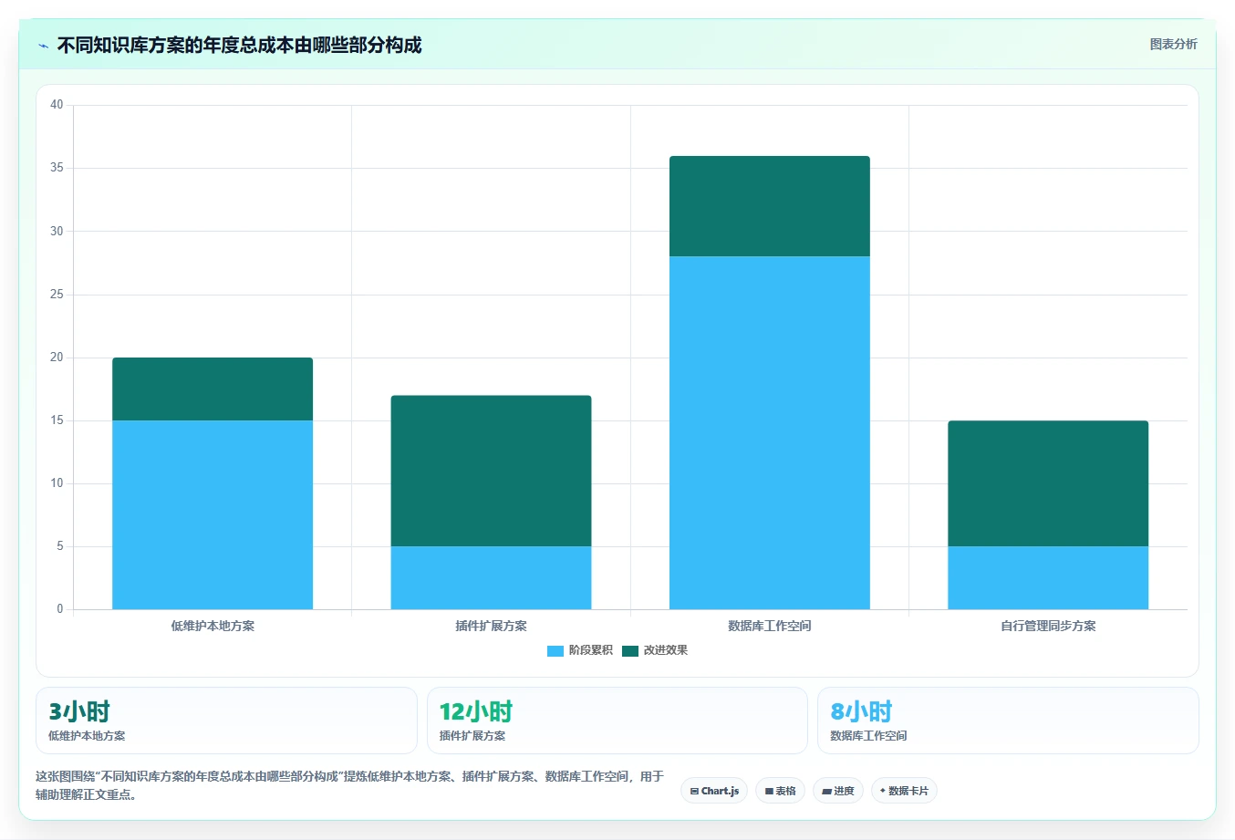Screen dimensions: 1235x840
Task: Select the 进度 tag
Action: click(838, 791)
